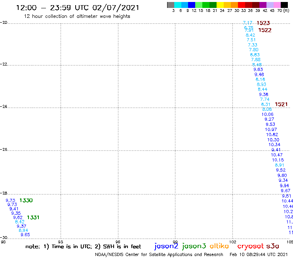Select the wave height reading 7.33
293x258 pixels.
point(253,45)
